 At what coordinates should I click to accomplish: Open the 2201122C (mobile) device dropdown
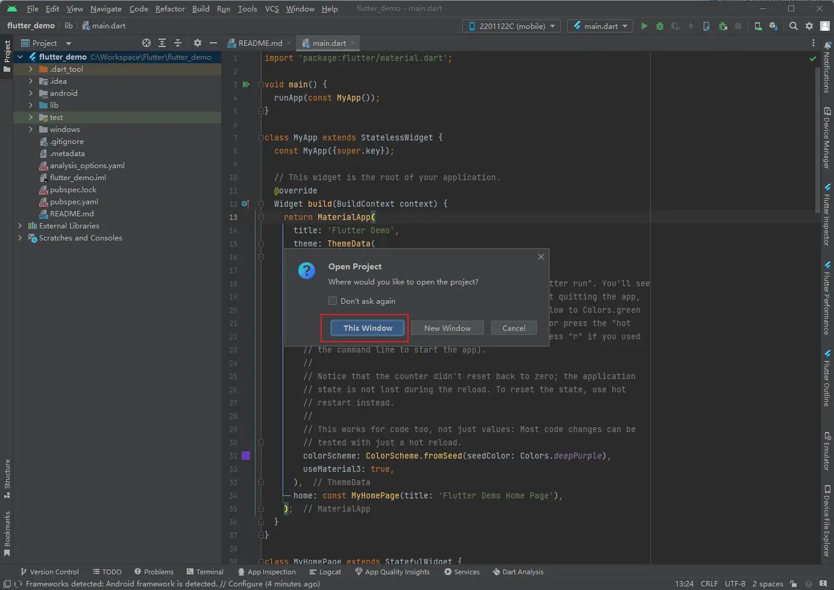(x=512, y=26)
